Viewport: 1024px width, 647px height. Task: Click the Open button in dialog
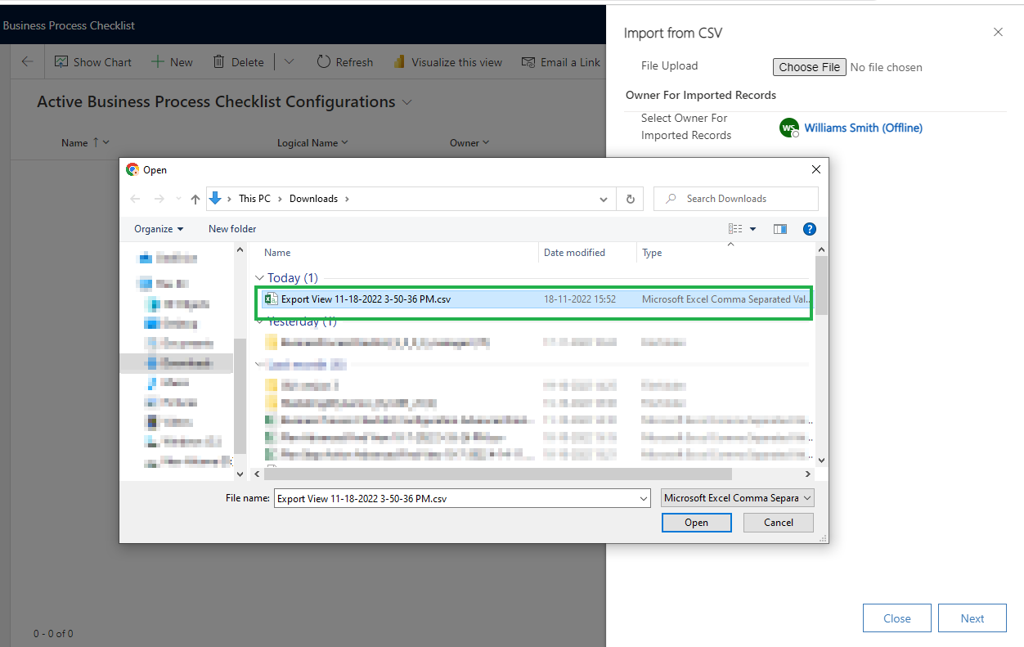[x=696, y=523]
